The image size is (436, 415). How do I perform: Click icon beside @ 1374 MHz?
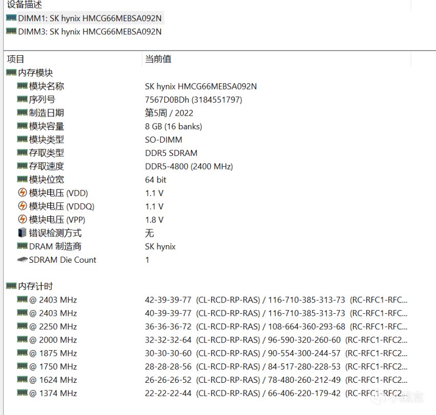pos(22,393)
